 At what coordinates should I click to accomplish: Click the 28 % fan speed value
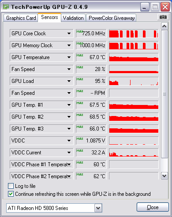click(x=91, y=69)
